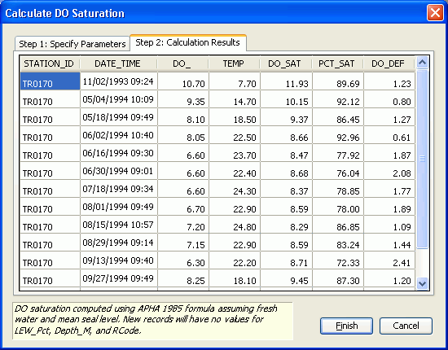This screenshot has width=448, height=350.
Task: Click the TEMP column header
Action: point(235,63)
